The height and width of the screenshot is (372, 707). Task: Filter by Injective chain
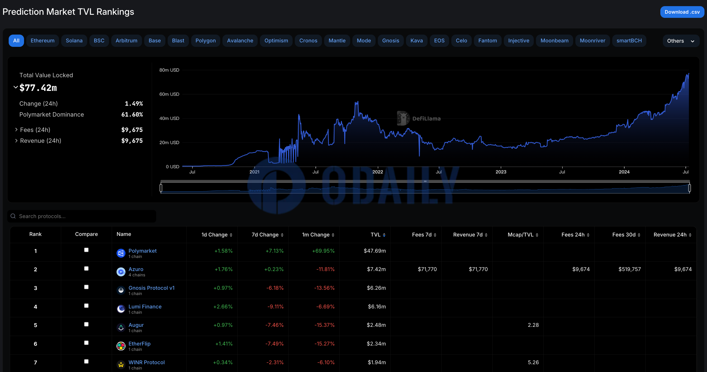coord(519,41)
